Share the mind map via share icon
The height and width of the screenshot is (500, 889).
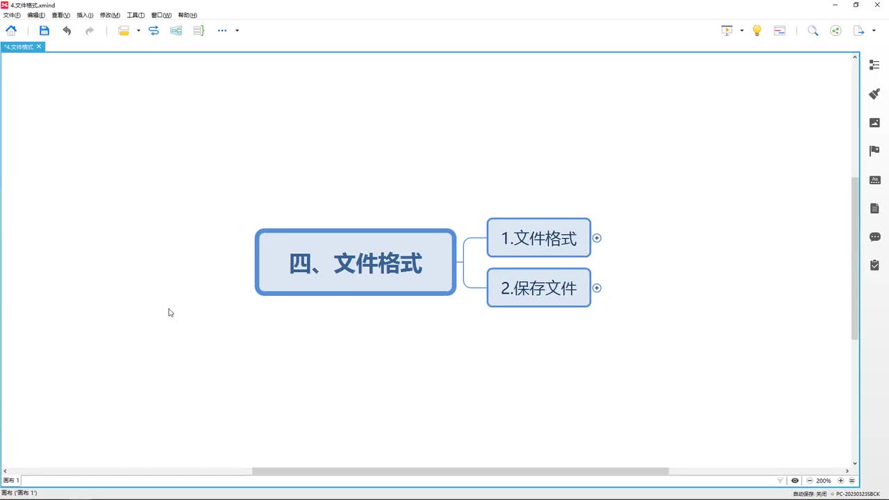(836, 31)
